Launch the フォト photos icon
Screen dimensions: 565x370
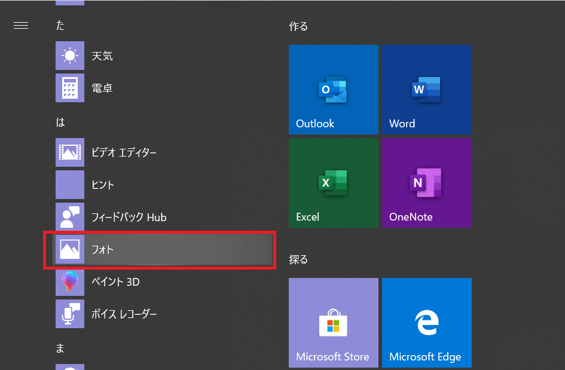(70, 249)
